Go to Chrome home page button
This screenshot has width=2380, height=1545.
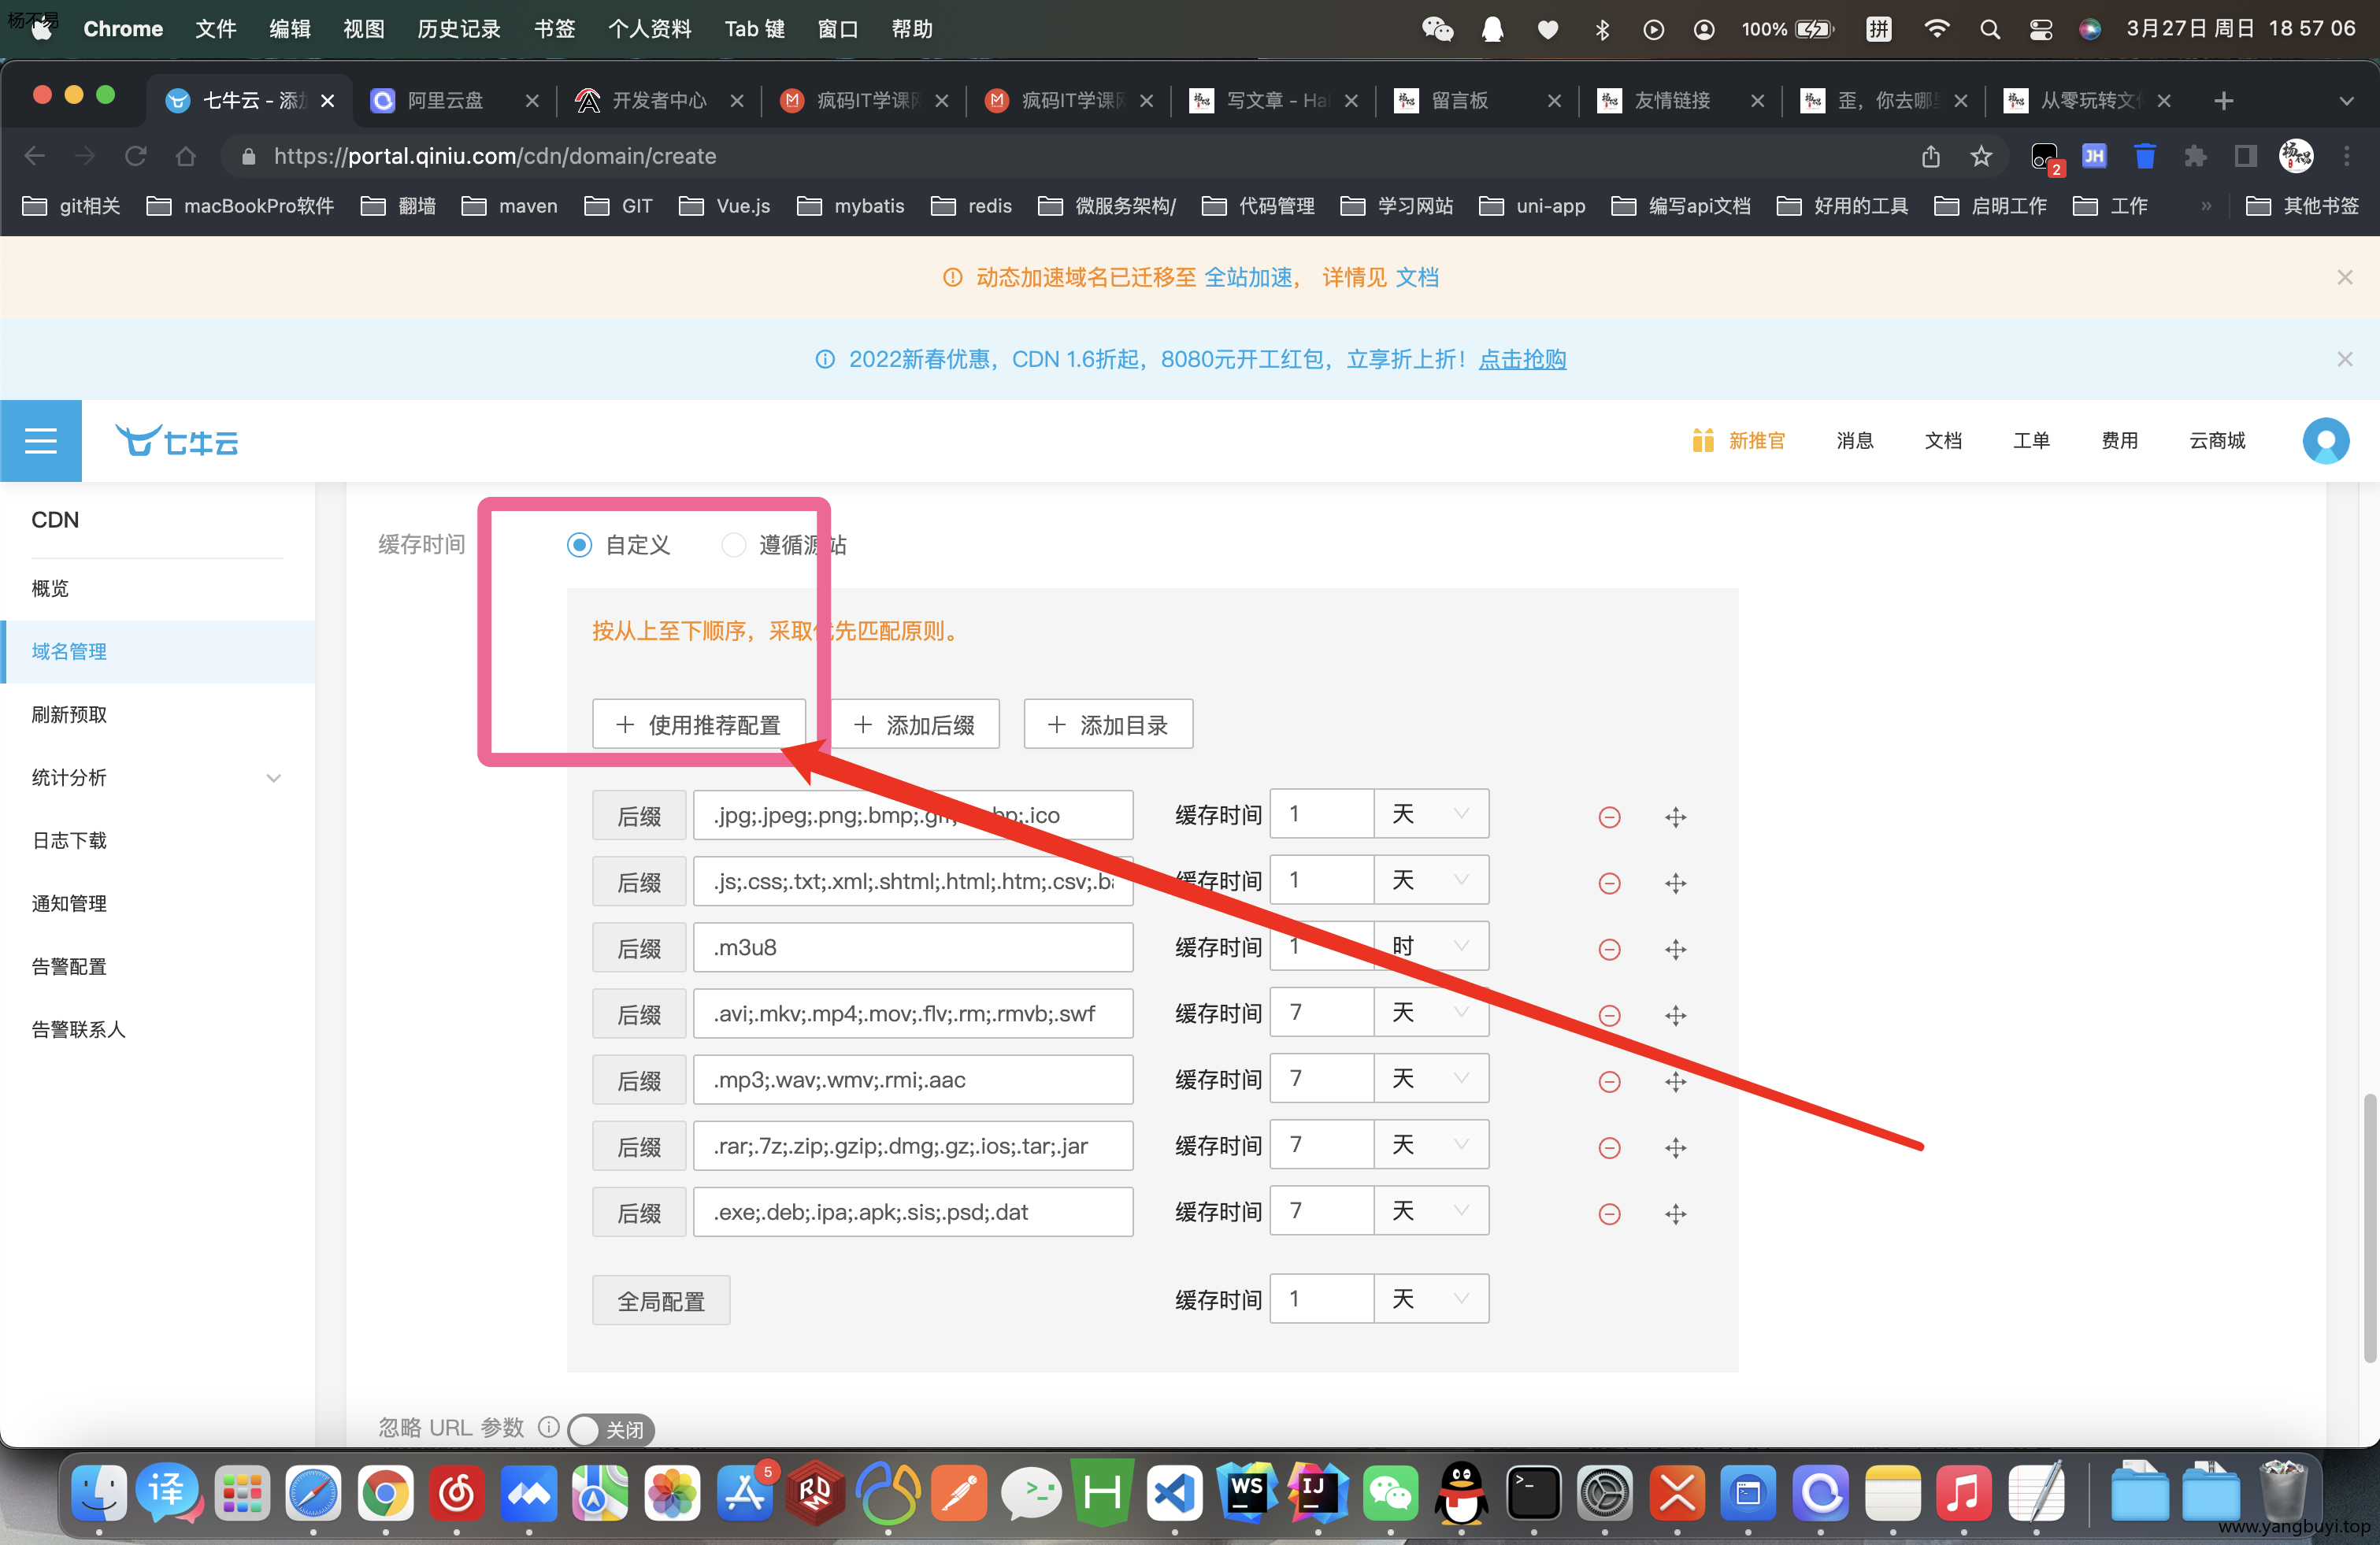point(185,156)
